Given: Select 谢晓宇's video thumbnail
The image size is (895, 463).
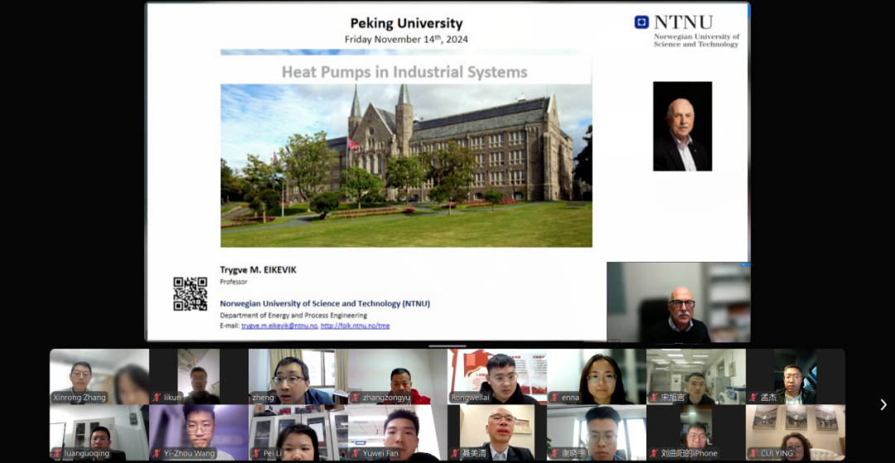Looking at the screenshot, I should [x=596, y=433].
